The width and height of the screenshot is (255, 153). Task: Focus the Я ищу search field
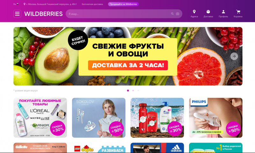click(x=119, y=14)
